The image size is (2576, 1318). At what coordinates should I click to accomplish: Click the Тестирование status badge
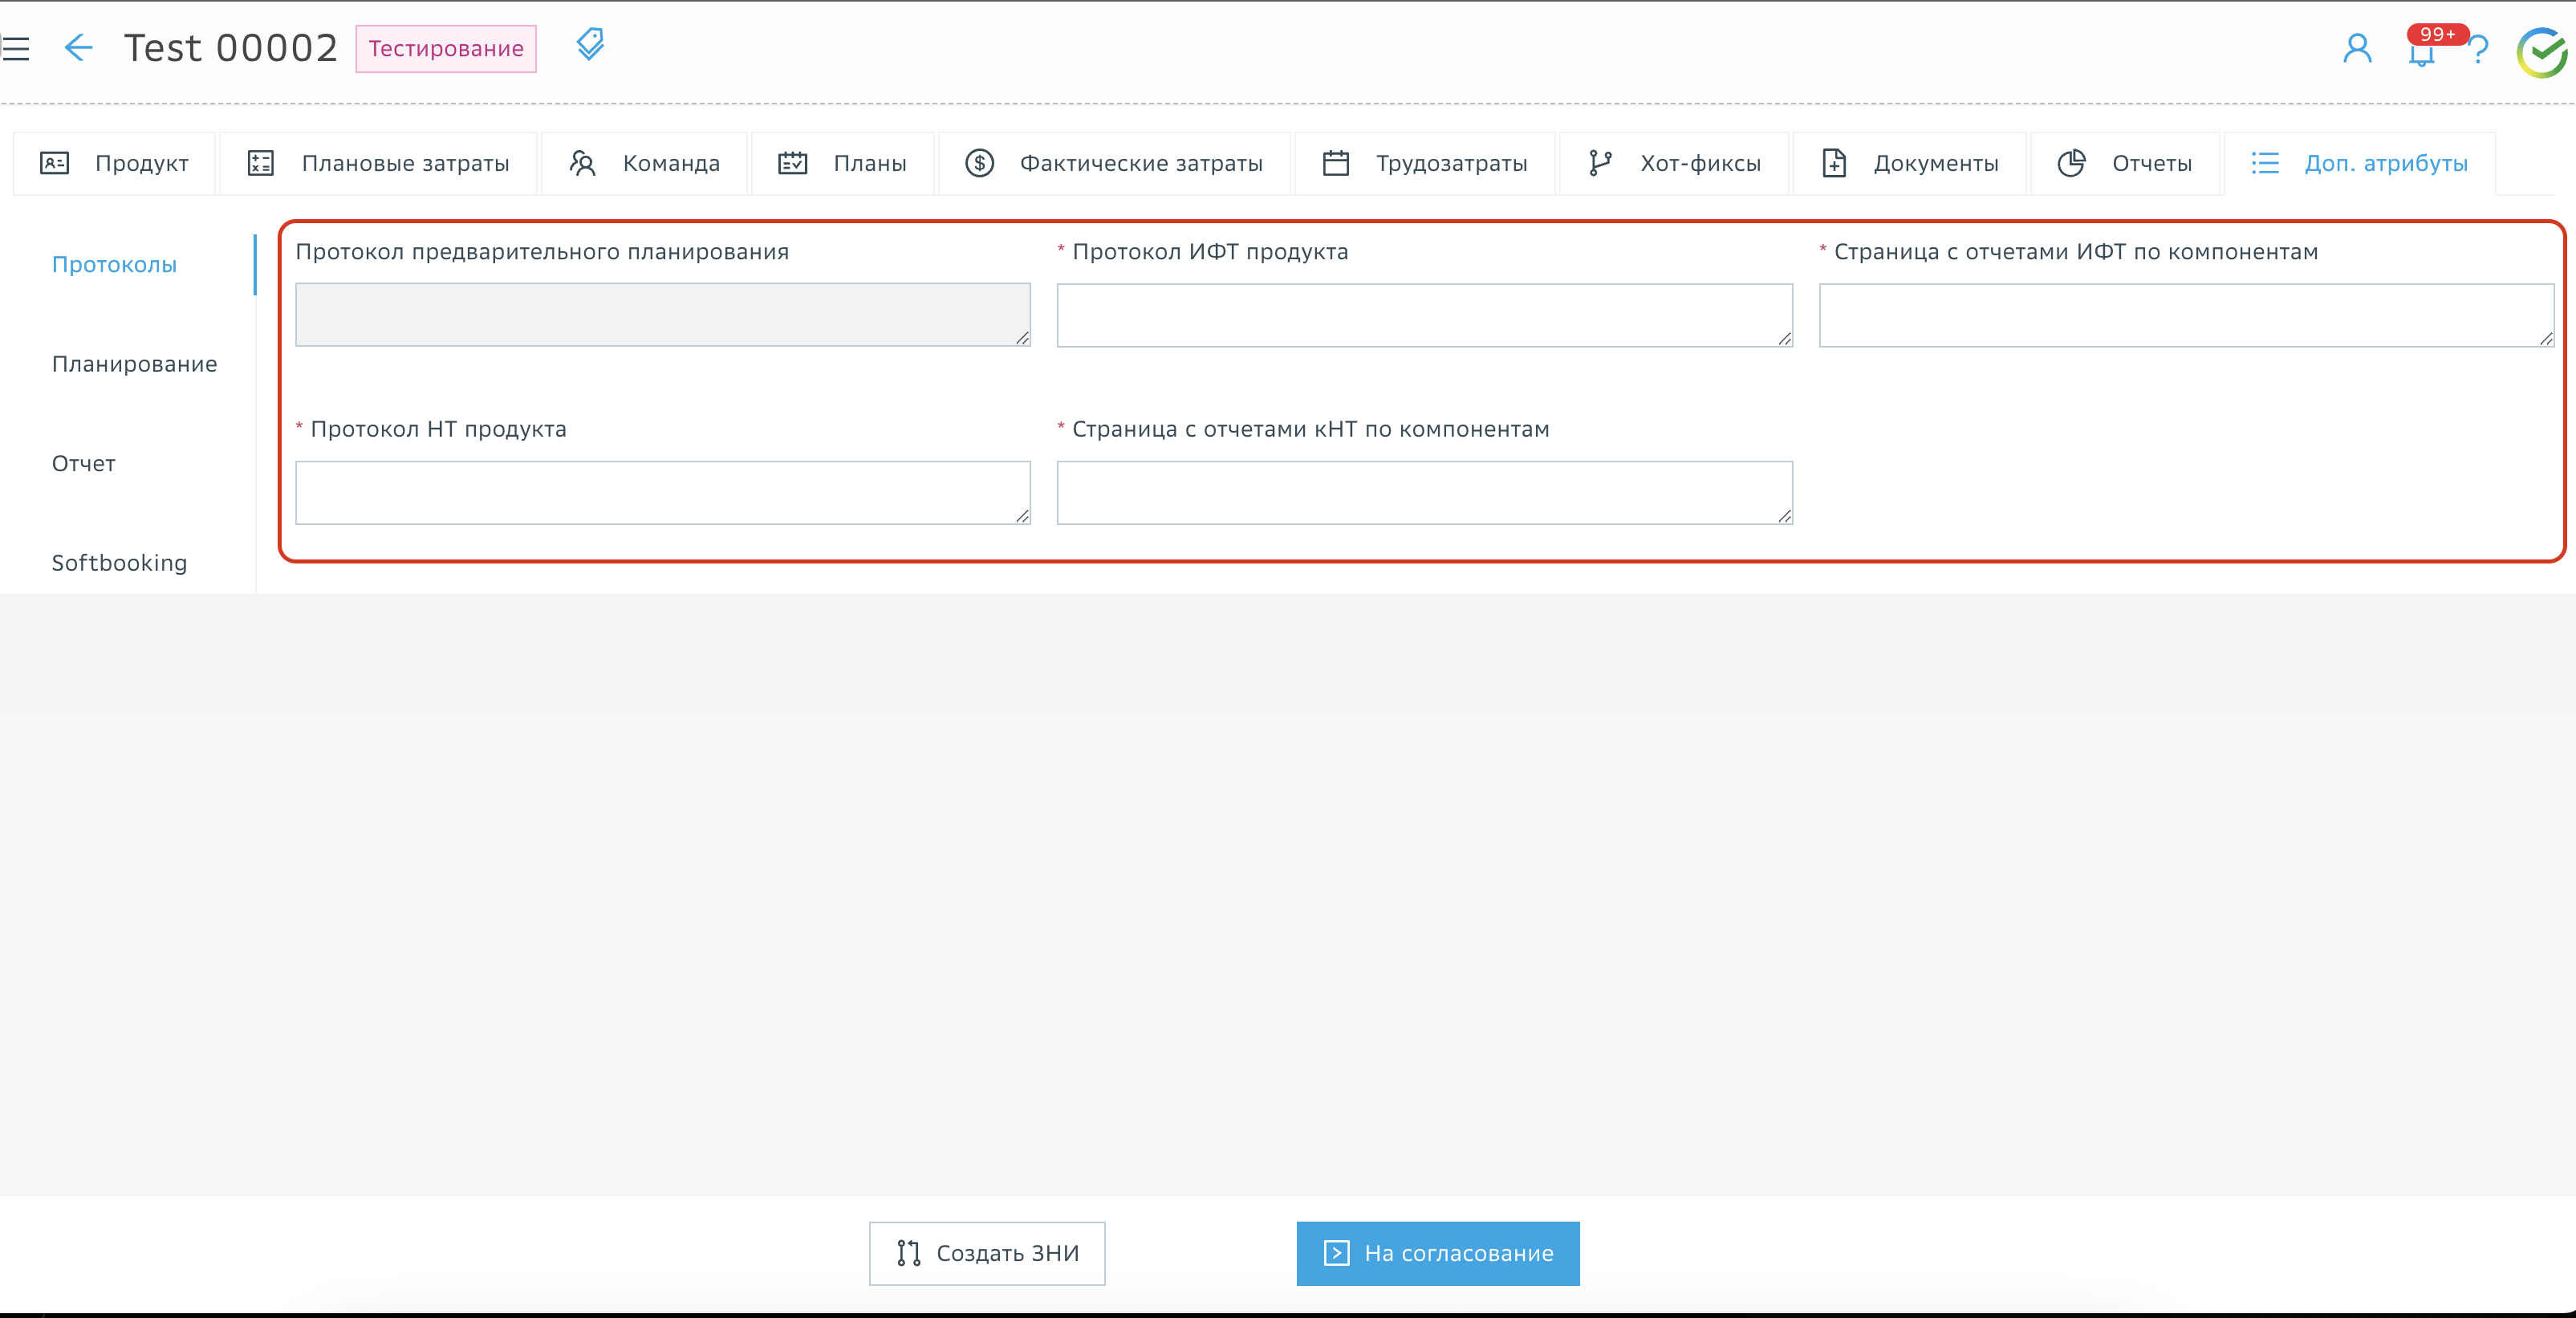[446, 49]
